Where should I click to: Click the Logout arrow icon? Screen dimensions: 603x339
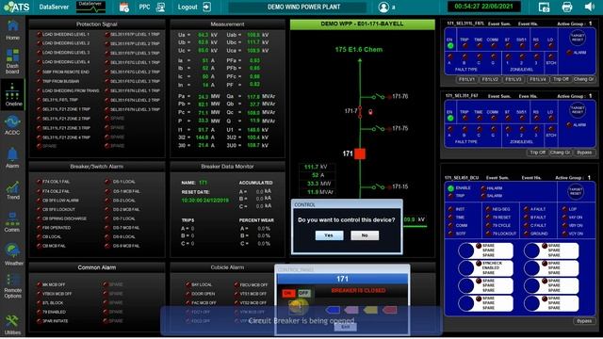pos(207,7)
